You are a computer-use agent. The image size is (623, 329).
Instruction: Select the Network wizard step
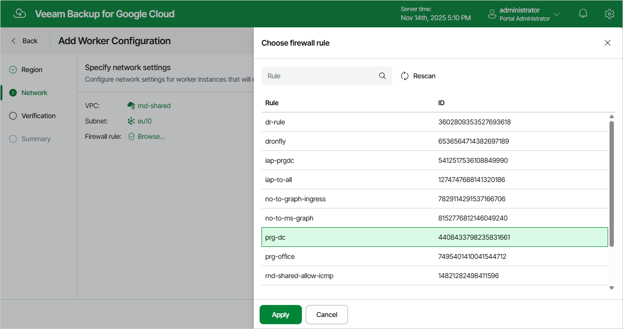point(35,93)
